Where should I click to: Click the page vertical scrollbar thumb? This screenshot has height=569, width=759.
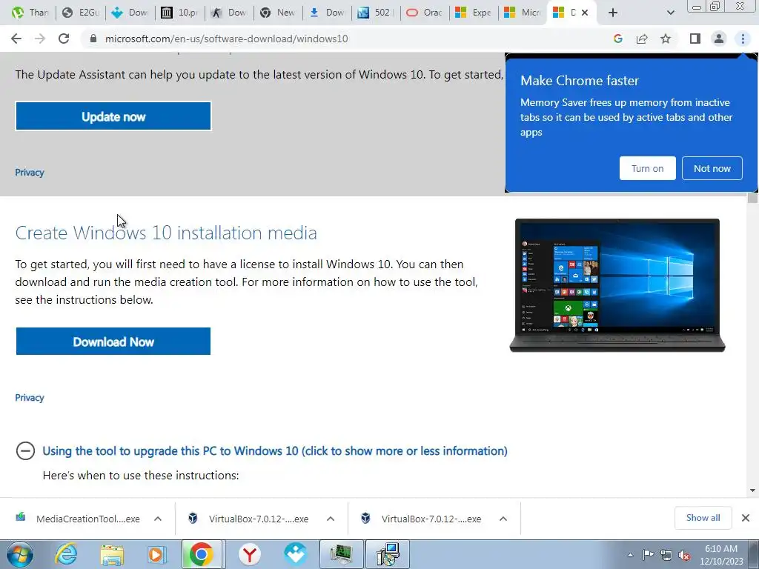coord(752,199)
